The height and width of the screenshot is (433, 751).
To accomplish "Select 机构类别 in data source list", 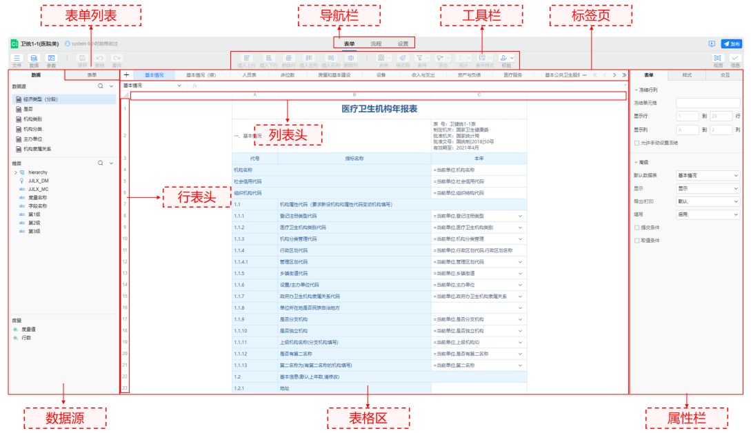I will 33,119.
